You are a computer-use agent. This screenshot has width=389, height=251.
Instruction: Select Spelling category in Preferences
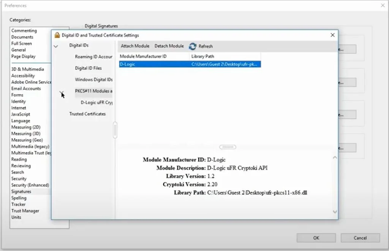19,198
